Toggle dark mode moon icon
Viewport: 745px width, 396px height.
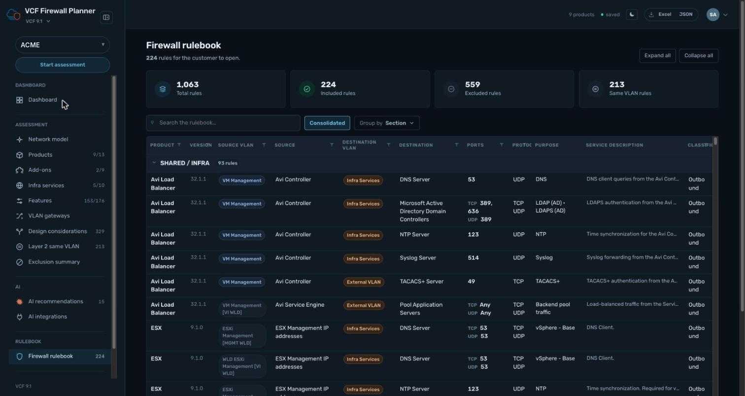click(x=632, y=15)
